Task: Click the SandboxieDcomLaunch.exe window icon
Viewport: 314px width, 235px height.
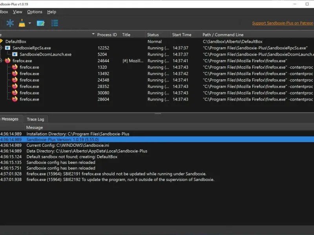Action: [15, 54]
